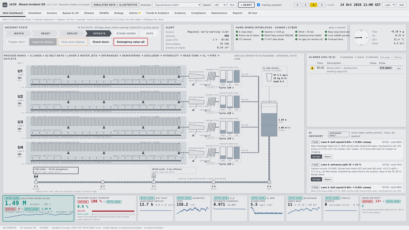Open the 3D tour tab
The image size is (409, 230).
pyautogui.click(x=253, y=13)
